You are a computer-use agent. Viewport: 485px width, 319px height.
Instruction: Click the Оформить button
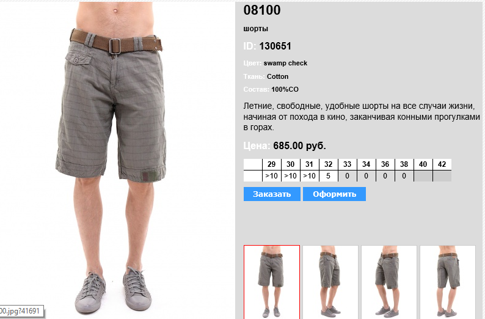coord(334,194)
